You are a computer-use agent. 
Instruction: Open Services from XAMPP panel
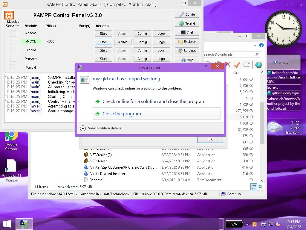pos(187,51)
